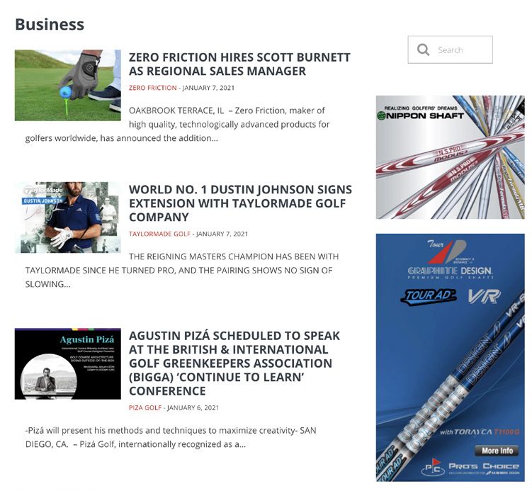Click the TAYLORMADE GOLF source link
Viewport: 532px width, 491px height.
click(x=159, y=234)
